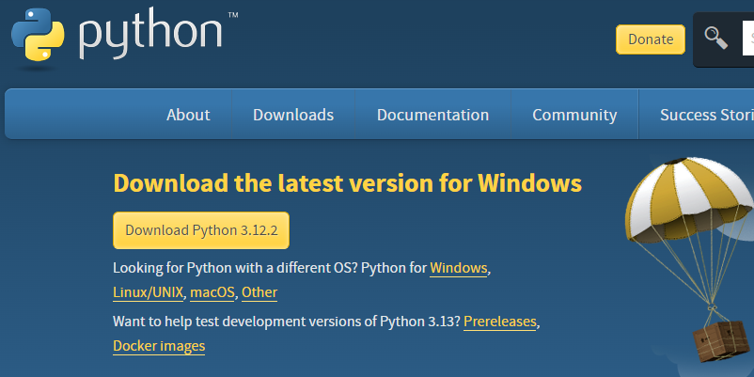Viewport: 754px width, 377px height.
Task: Open the Success Stories menu
Action: pos(706,115)
